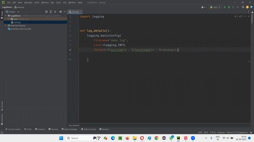Open the File menu

coord(9,3)
